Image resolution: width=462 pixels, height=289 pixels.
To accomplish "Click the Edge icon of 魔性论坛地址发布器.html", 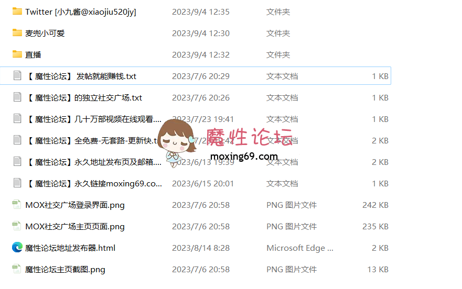I will tap(17, 248).
